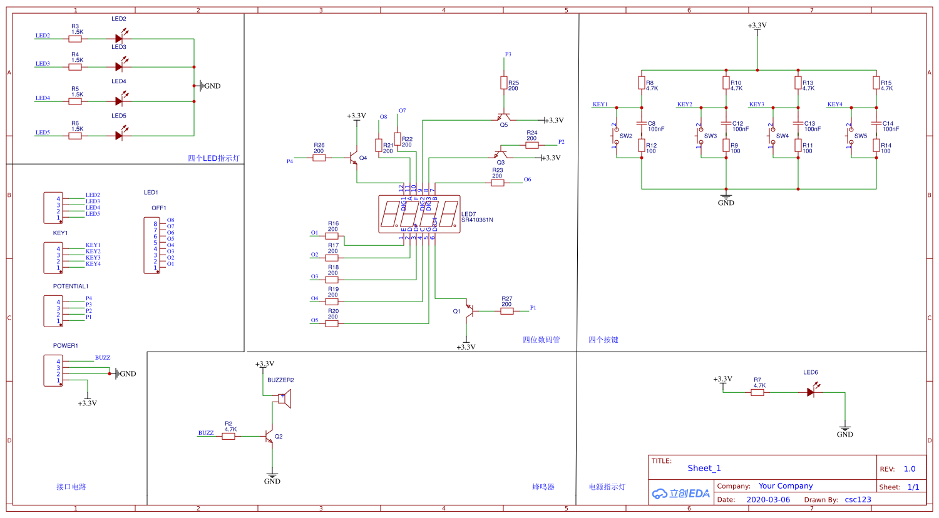Select resistor R16 on net O1
939x518 pixels.
[332, 236]
